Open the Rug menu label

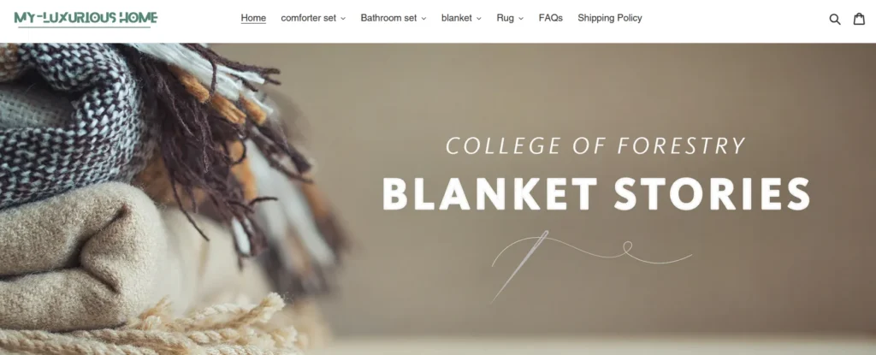pos(505,18)
